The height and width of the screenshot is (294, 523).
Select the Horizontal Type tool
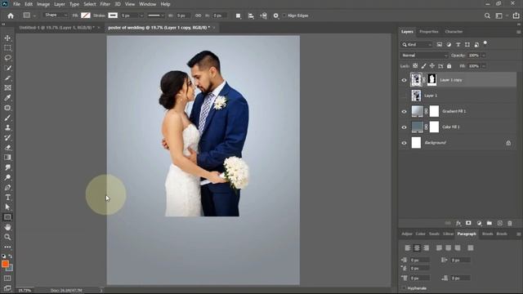7,198
